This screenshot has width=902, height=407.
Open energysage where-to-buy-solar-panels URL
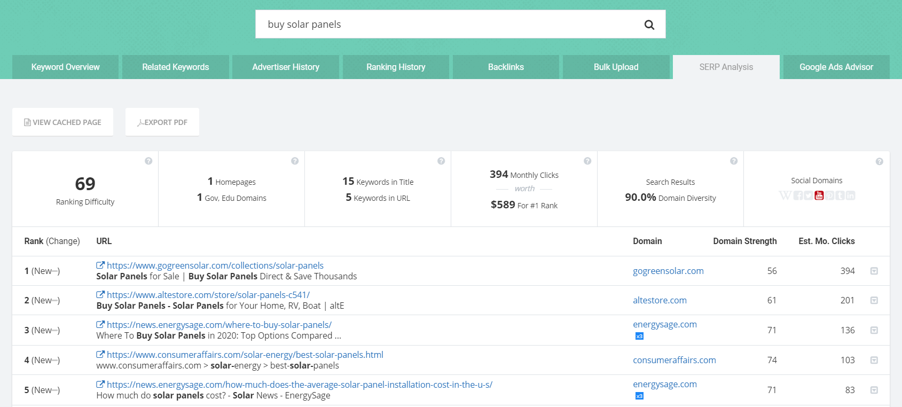click(219, 325)
